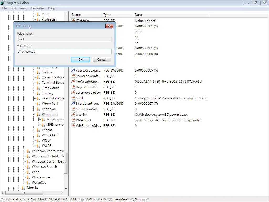Expand the Windows Photo View key
This screenshot has height=202, width=269.
(24, 151)
